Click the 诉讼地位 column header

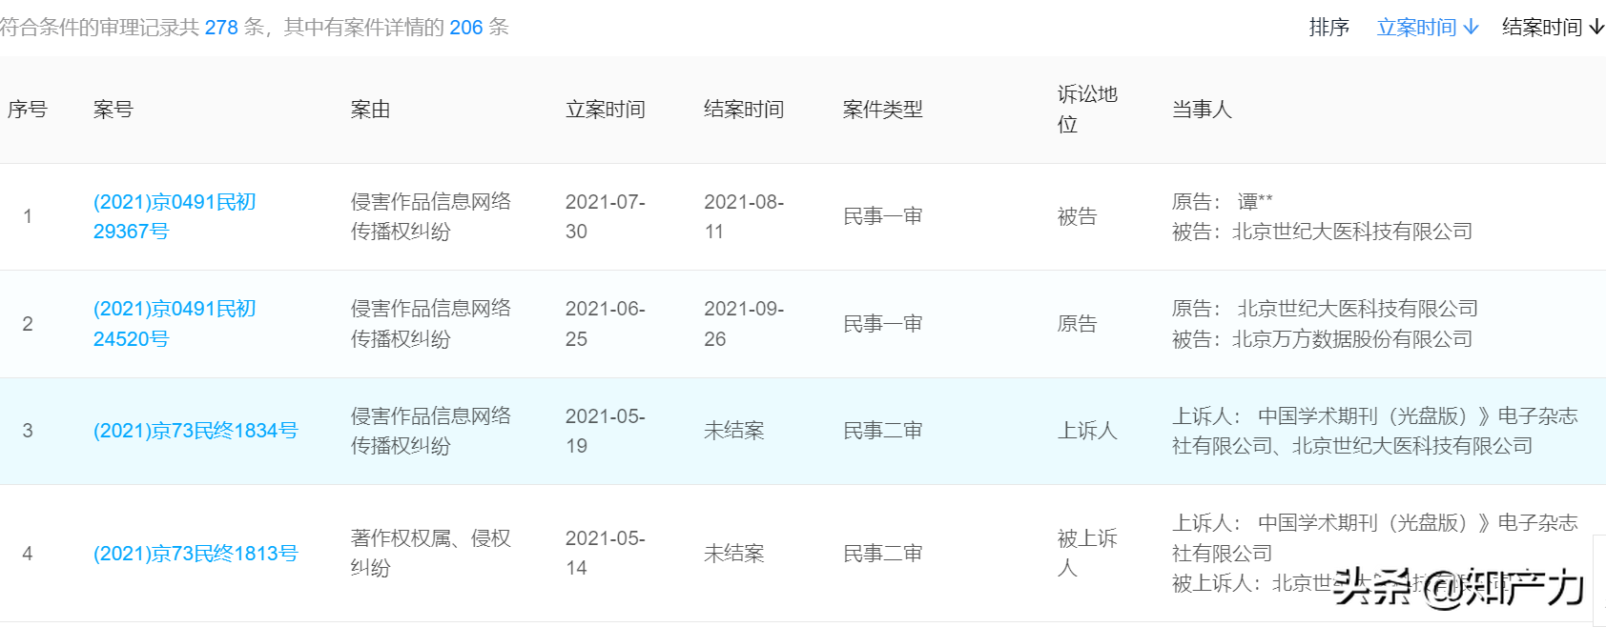(1087, 110)
